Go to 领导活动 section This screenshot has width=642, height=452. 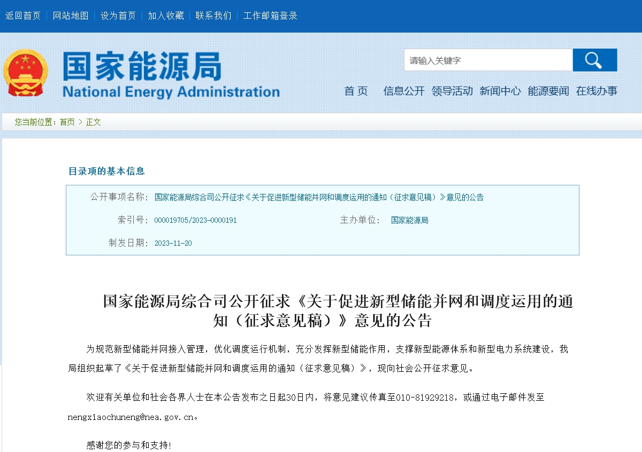452,91
